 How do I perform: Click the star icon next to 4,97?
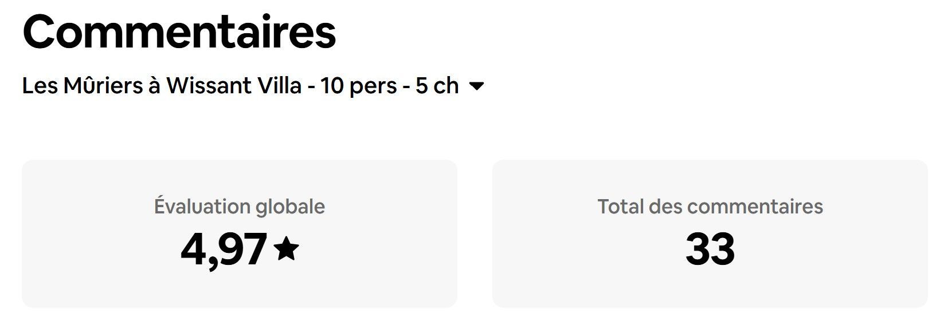point(286,249)
